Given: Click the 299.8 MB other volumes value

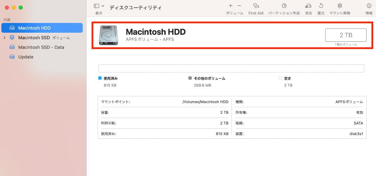Looking at the screenshot, I should 202,85.
